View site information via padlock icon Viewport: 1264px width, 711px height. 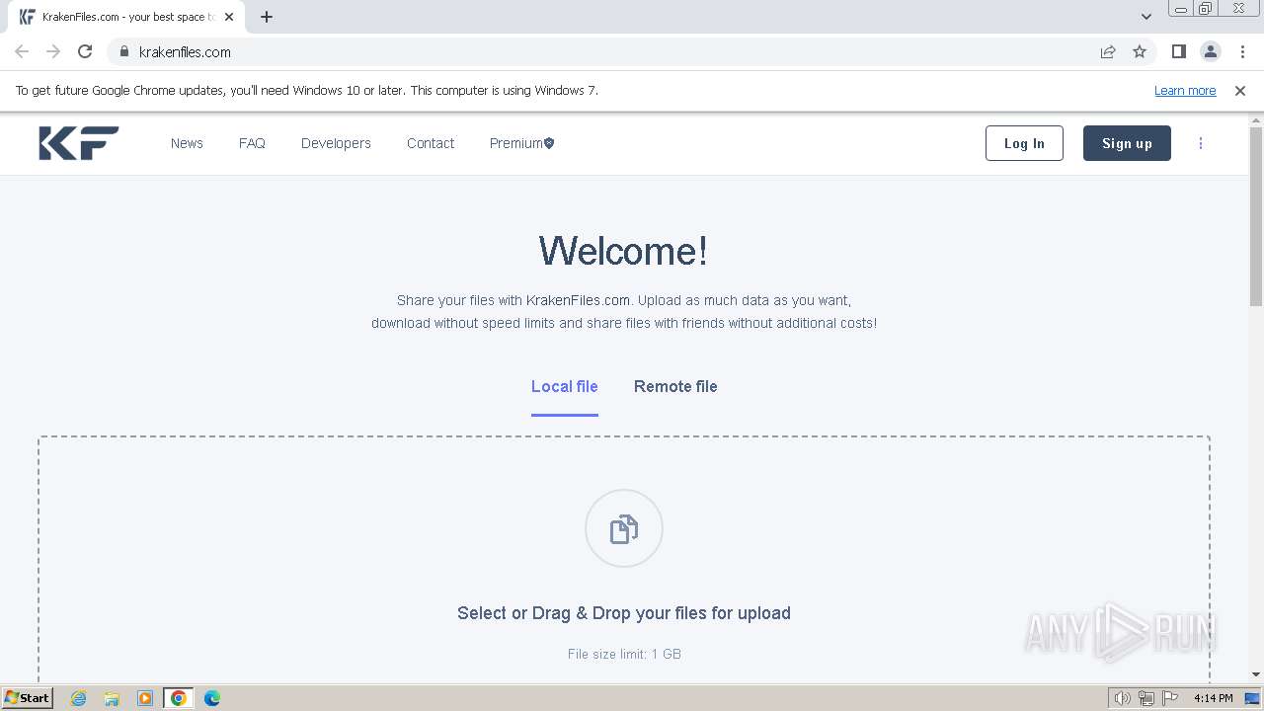coord(124,51)
